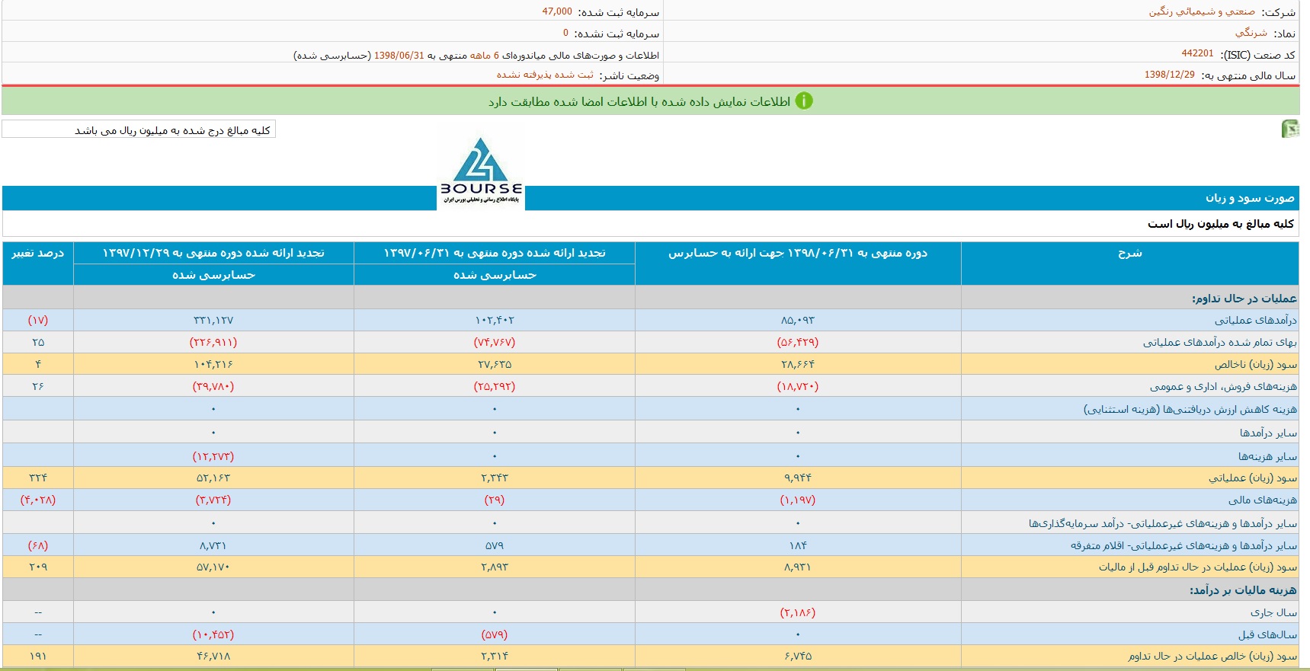Select ISIC industry code 442201

pos(1197,53)
